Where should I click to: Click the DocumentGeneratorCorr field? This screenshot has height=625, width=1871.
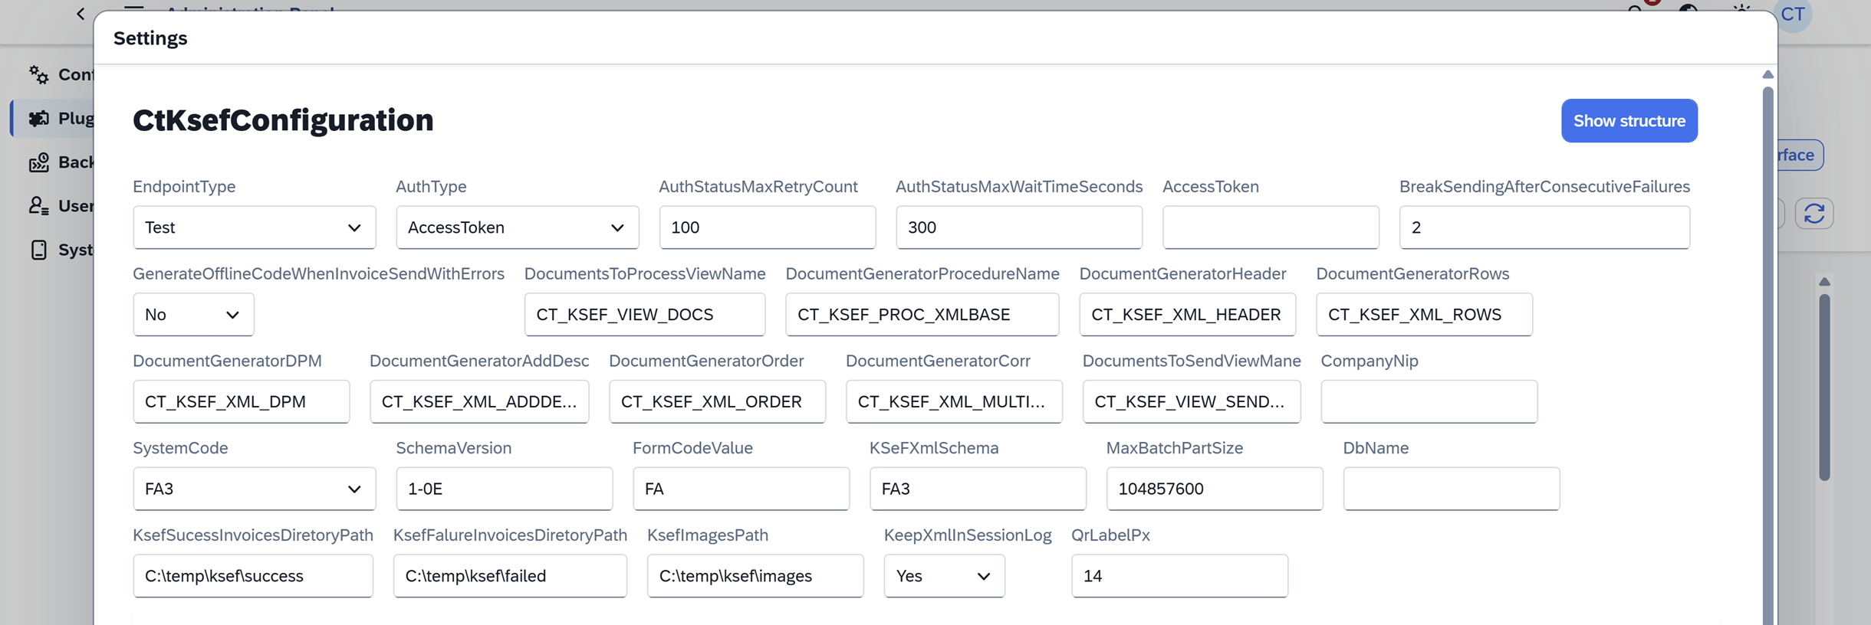tap(954, 401)
